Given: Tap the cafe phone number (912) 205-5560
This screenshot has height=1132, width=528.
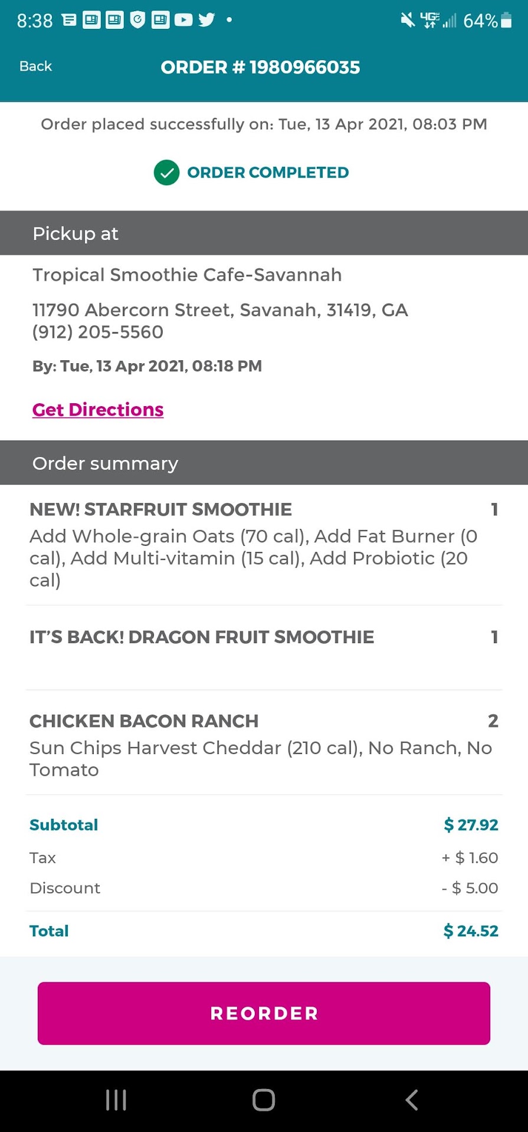Looking at the screenshot, I should [x=98, y=332].
